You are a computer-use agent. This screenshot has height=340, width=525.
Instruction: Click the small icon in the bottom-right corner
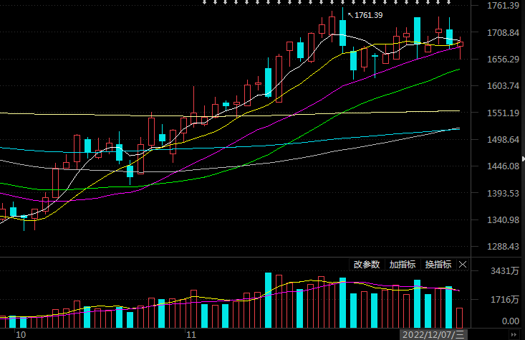[x=513, y=334]
